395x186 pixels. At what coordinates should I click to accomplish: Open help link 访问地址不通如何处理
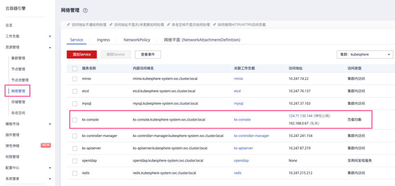89,25
